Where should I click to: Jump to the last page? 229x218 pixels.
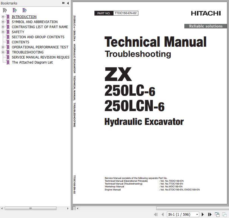[210, 215]
